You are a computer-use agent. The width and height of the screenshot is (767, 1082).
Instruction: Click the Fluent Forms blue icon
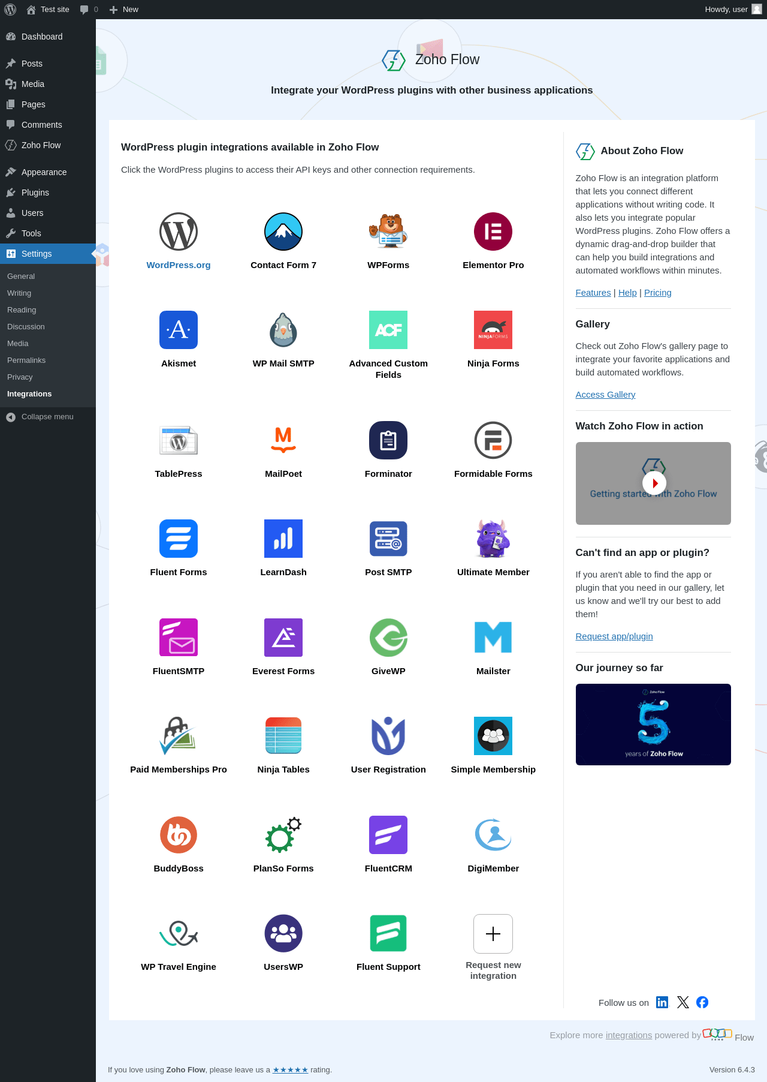pos(179,539)
